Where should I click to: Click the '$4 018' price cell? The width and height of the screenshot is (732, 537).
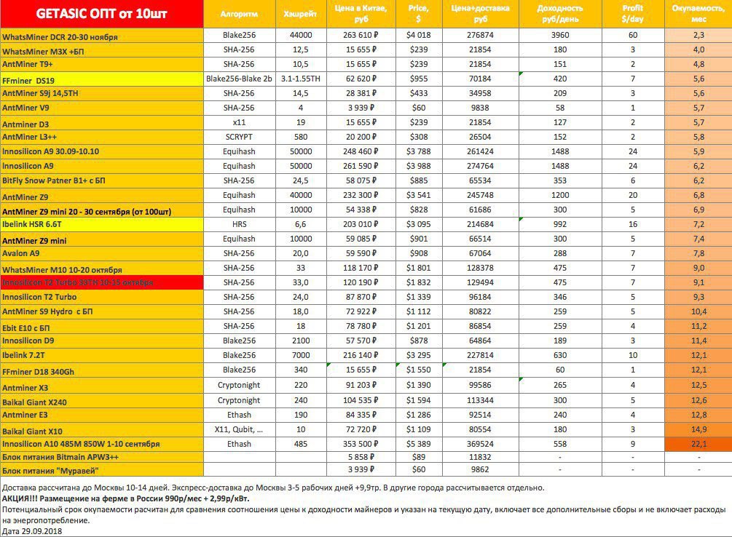pyautogui.click(x=418, y=36)
